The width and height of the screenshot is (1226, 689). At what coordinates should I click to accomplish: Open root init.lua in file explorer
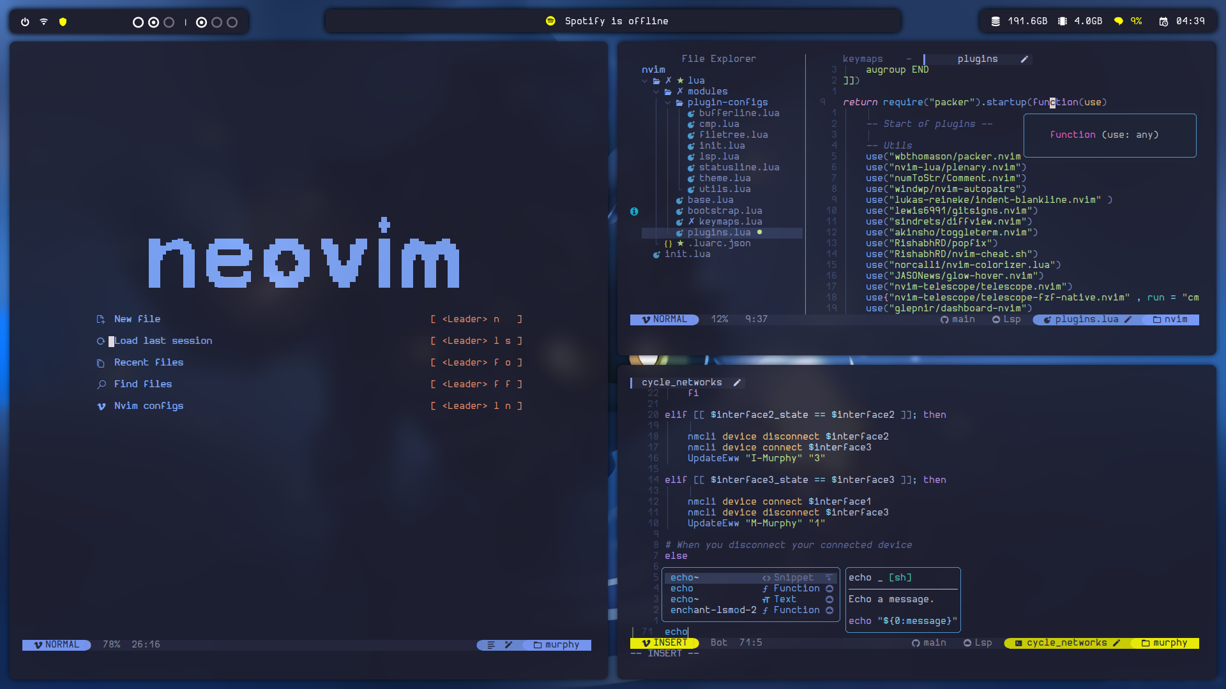tap(687, 254)
